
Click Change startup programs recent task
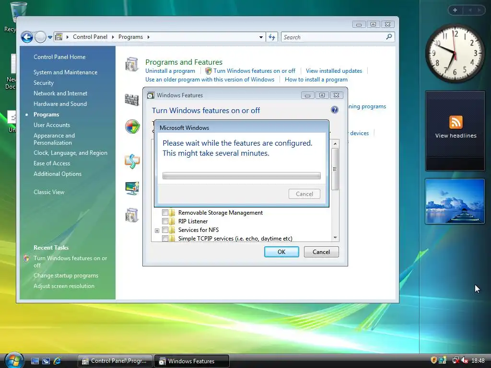click(66, 276)
